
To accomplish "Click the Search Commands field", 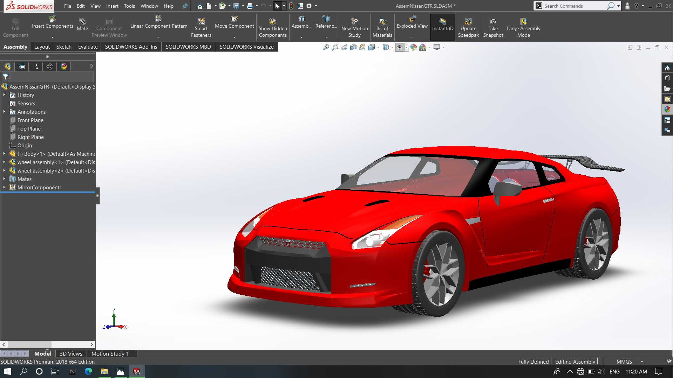I will (574, 6).
